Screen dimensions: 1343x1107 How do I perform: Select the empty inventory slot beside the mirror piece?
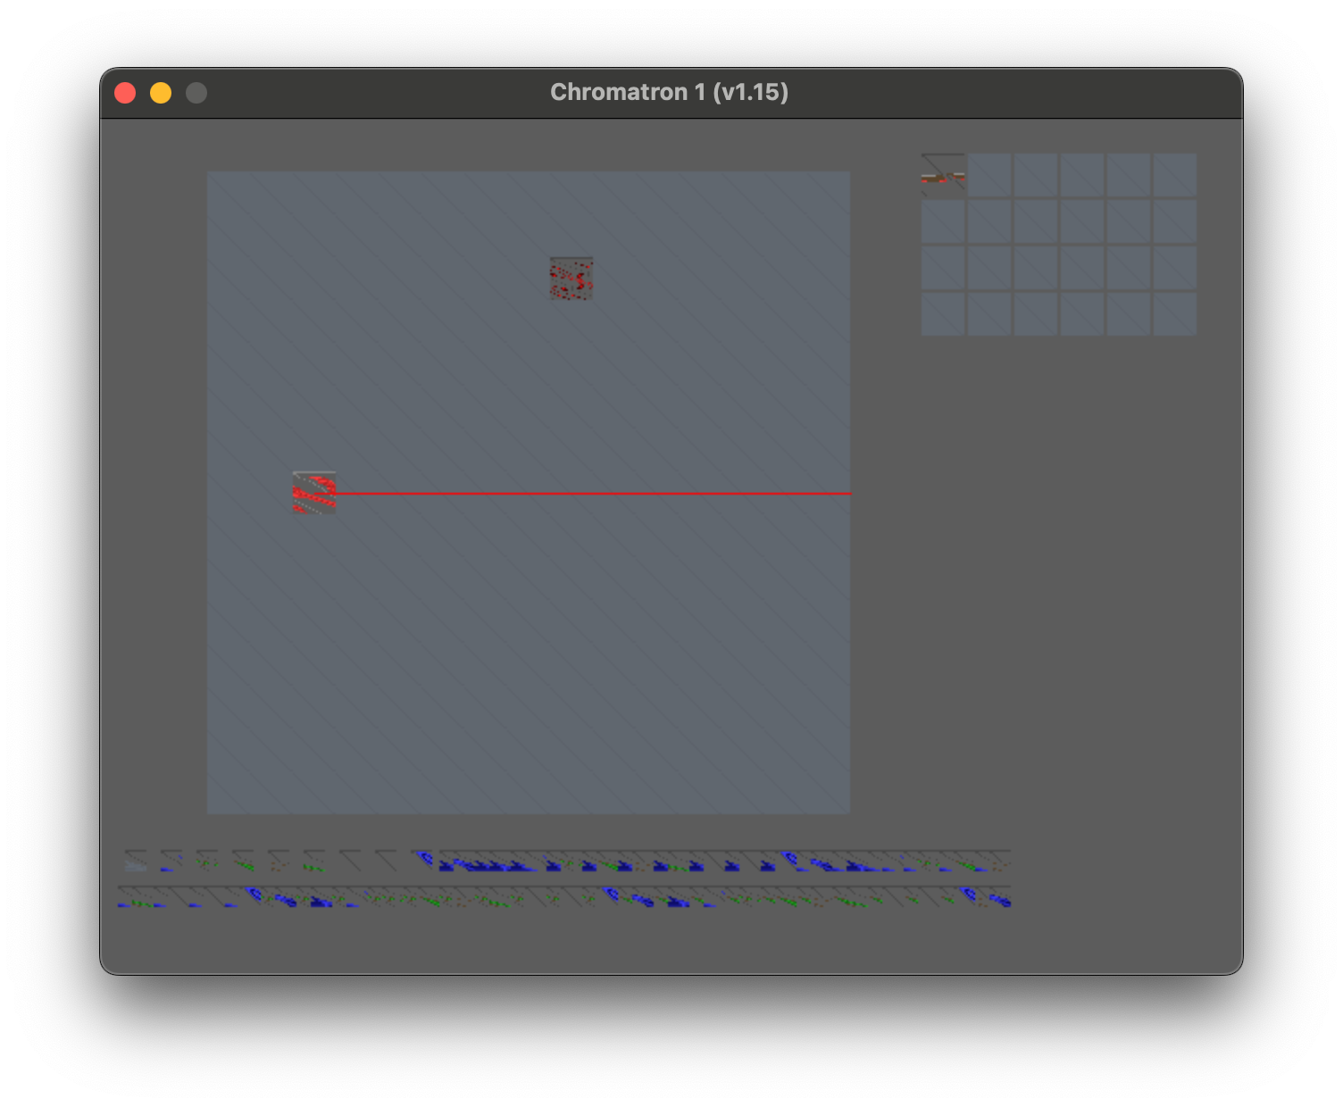pyautogui.click(x=989, y=175)
